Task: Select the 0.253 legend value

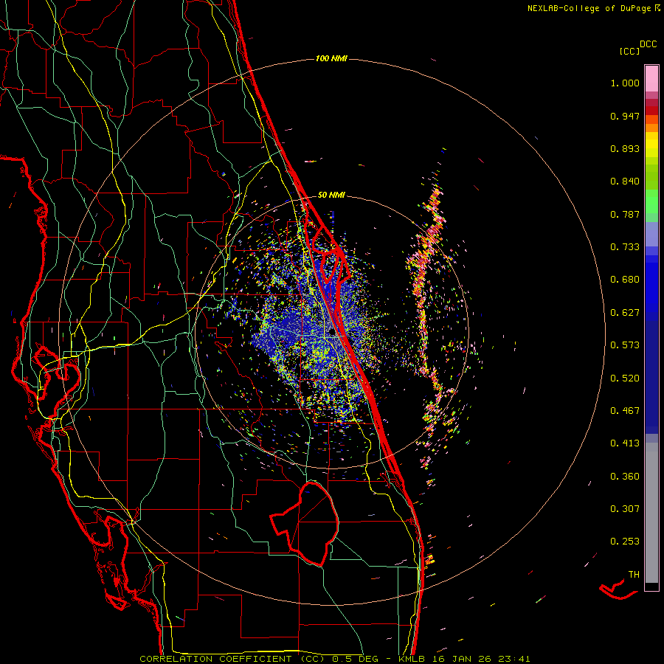Action: click(625, 542)
